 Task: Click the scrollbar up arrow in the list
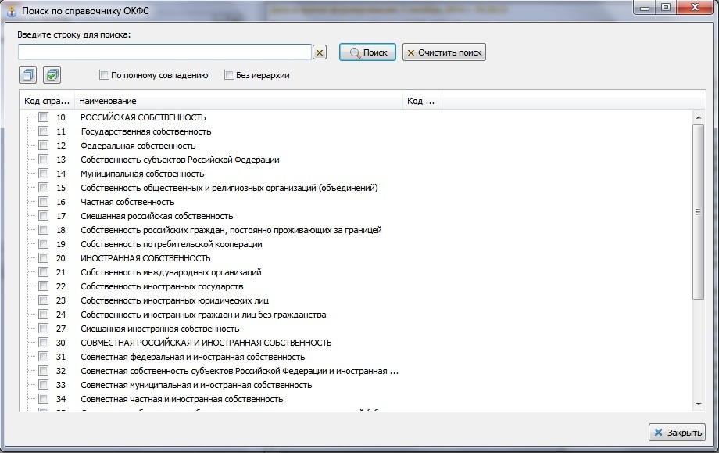[698, 117]
